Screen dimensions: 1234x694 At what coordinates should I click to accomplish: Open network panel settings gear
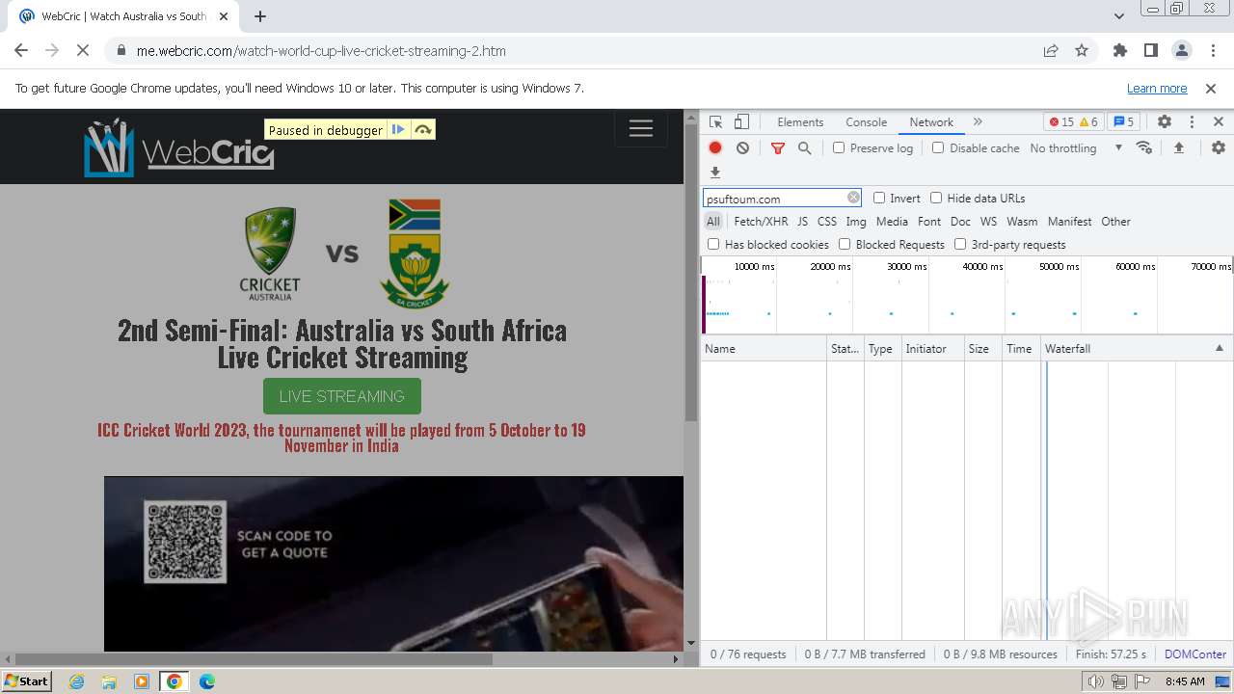[1219, 147]
